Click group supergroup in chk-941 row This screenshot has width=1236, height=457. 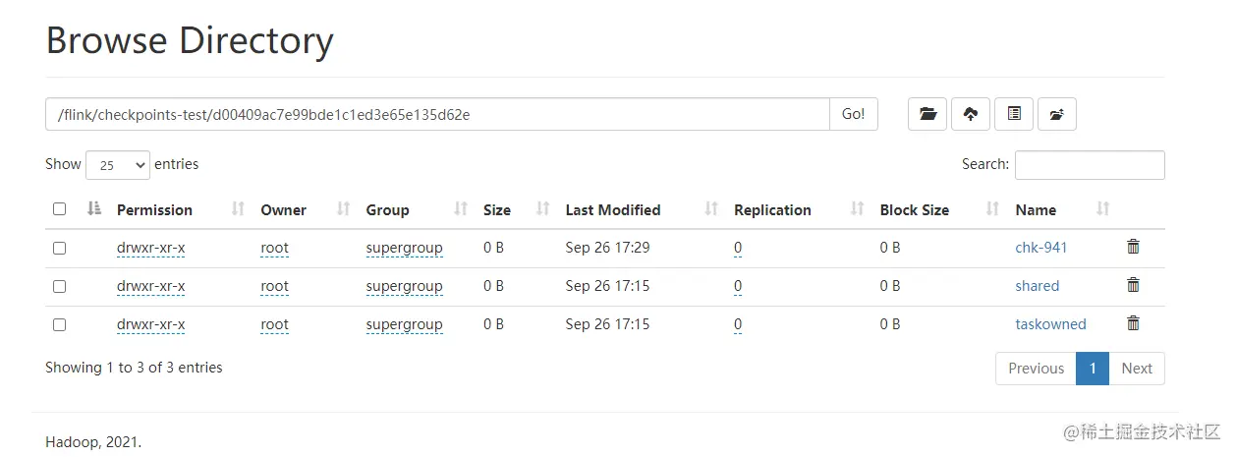pyautogui.click(x=405, y=248)
